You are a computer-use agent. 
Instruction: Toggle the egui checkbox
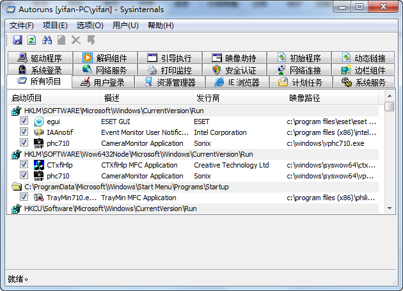[24, 121]
